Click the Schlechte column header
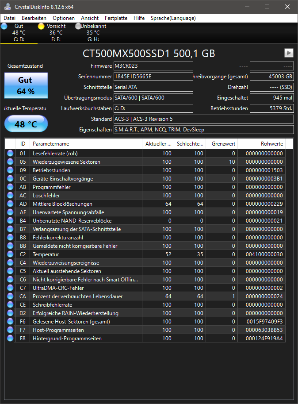 point(190,144)
